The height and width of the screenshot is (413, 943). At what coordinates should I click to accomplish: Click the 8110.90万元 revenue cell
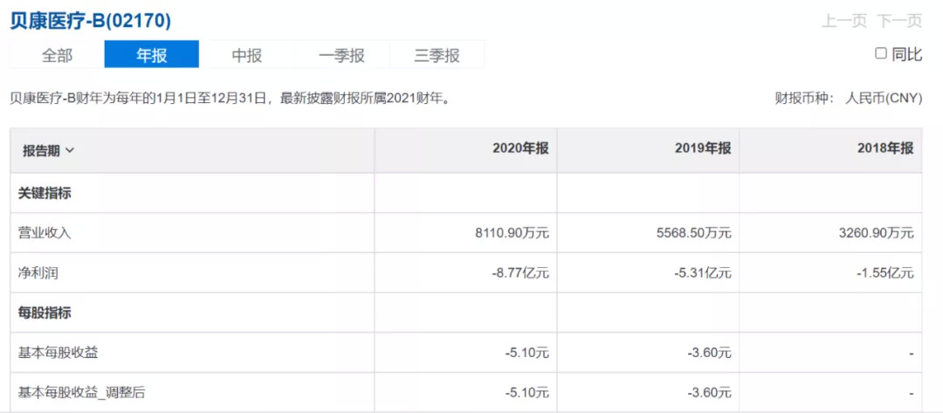coord(512,233)
